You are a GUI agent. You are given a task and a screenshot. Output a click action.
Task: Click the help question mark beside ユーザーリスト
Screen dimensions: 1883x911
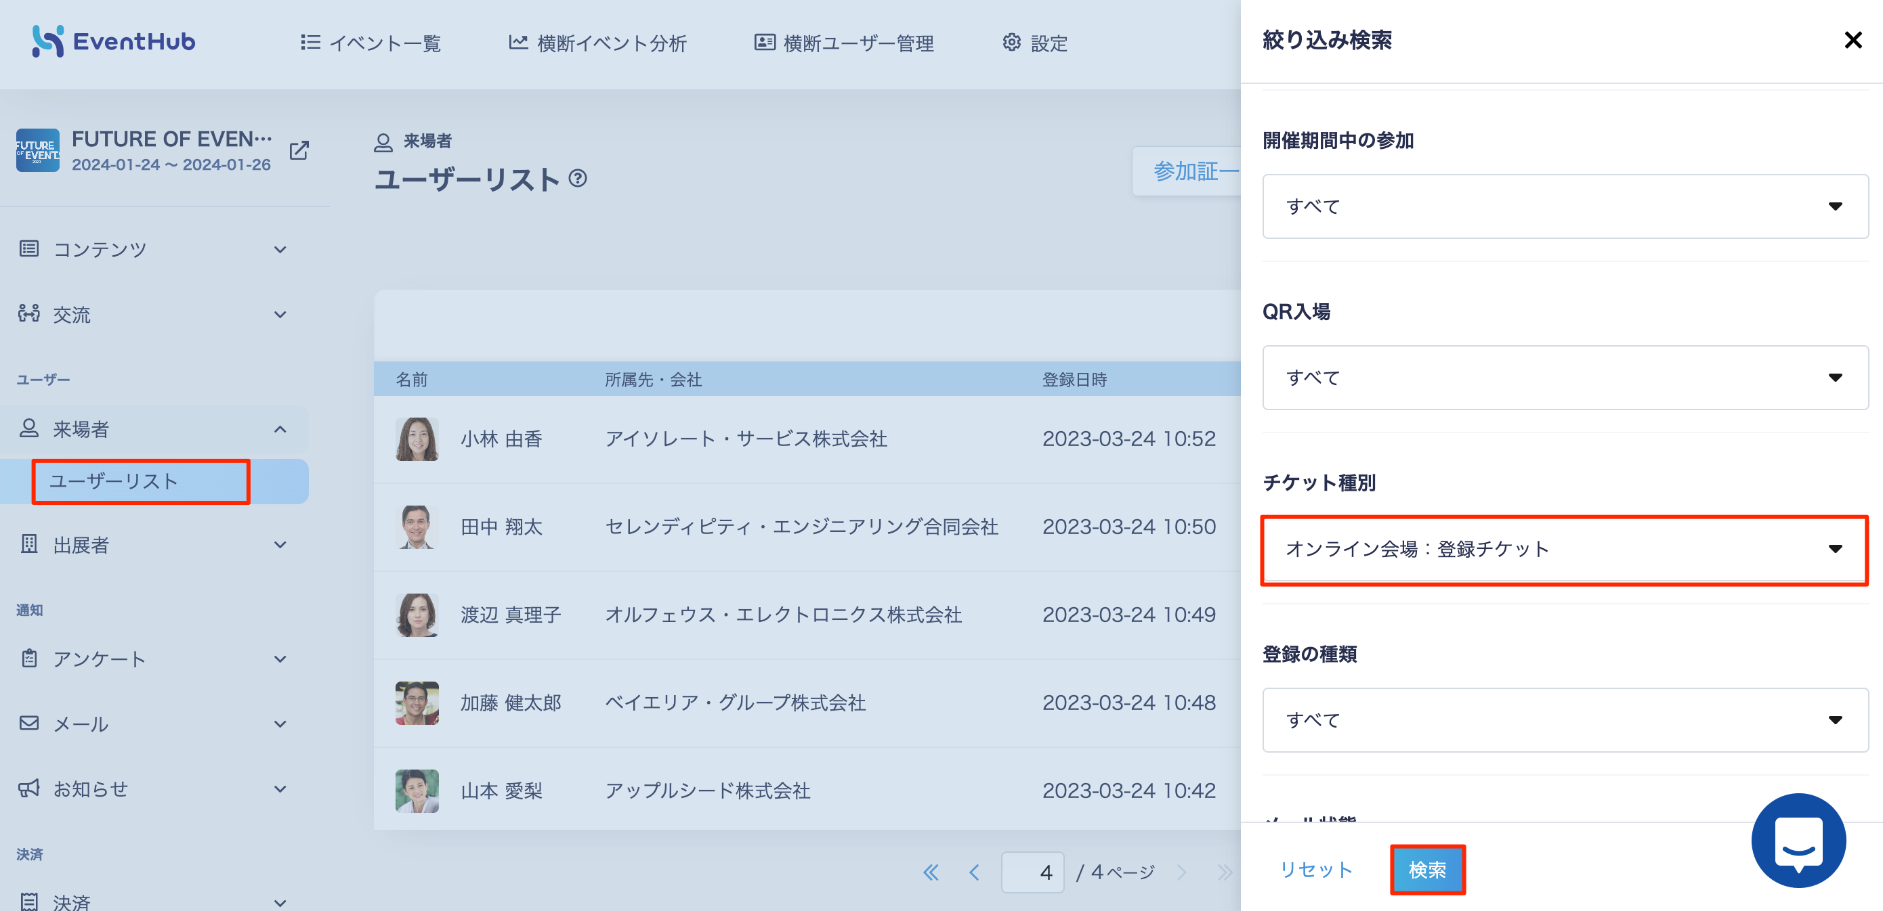click(578, 178)
